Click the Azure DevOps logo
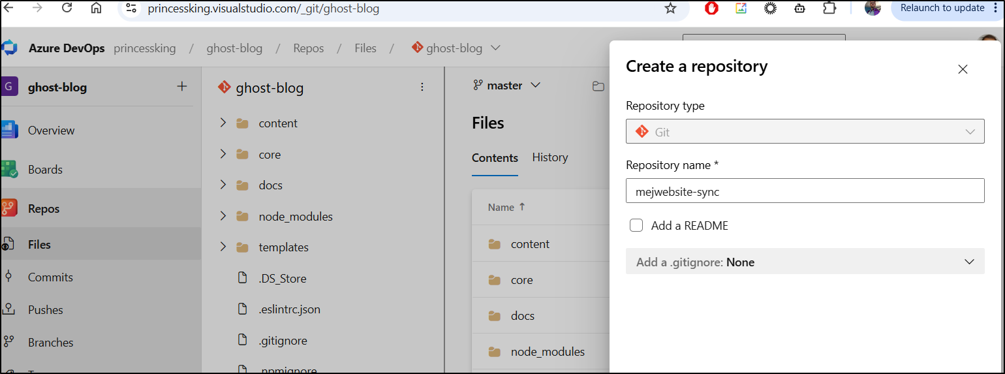 tap(8, 48)
